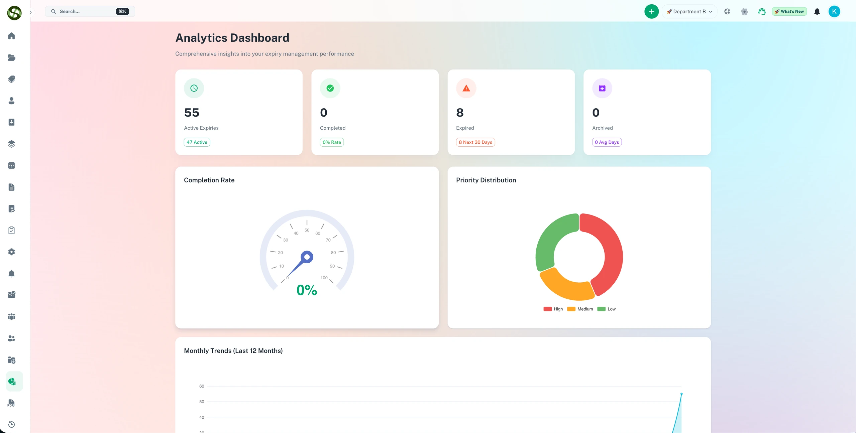The width and height of the screenshot is (856, 433).
Task: Toggle Low series in priority legend
Action: pyautogui.click(x=607, y=309)
